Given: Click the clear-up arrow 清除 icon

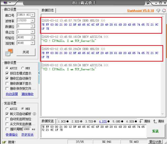Looking at the screenshot, I should (155, 121).
